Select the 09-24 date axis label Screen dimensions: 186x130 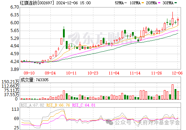tap(50, 73)
